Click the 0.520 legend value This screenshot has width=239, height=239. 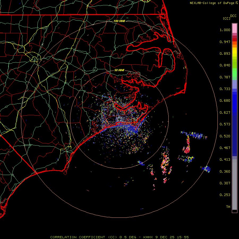[x=225, y=136]
